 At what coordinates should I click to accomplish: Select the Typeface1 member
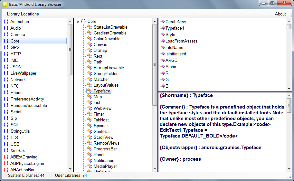tap(175, 28)
